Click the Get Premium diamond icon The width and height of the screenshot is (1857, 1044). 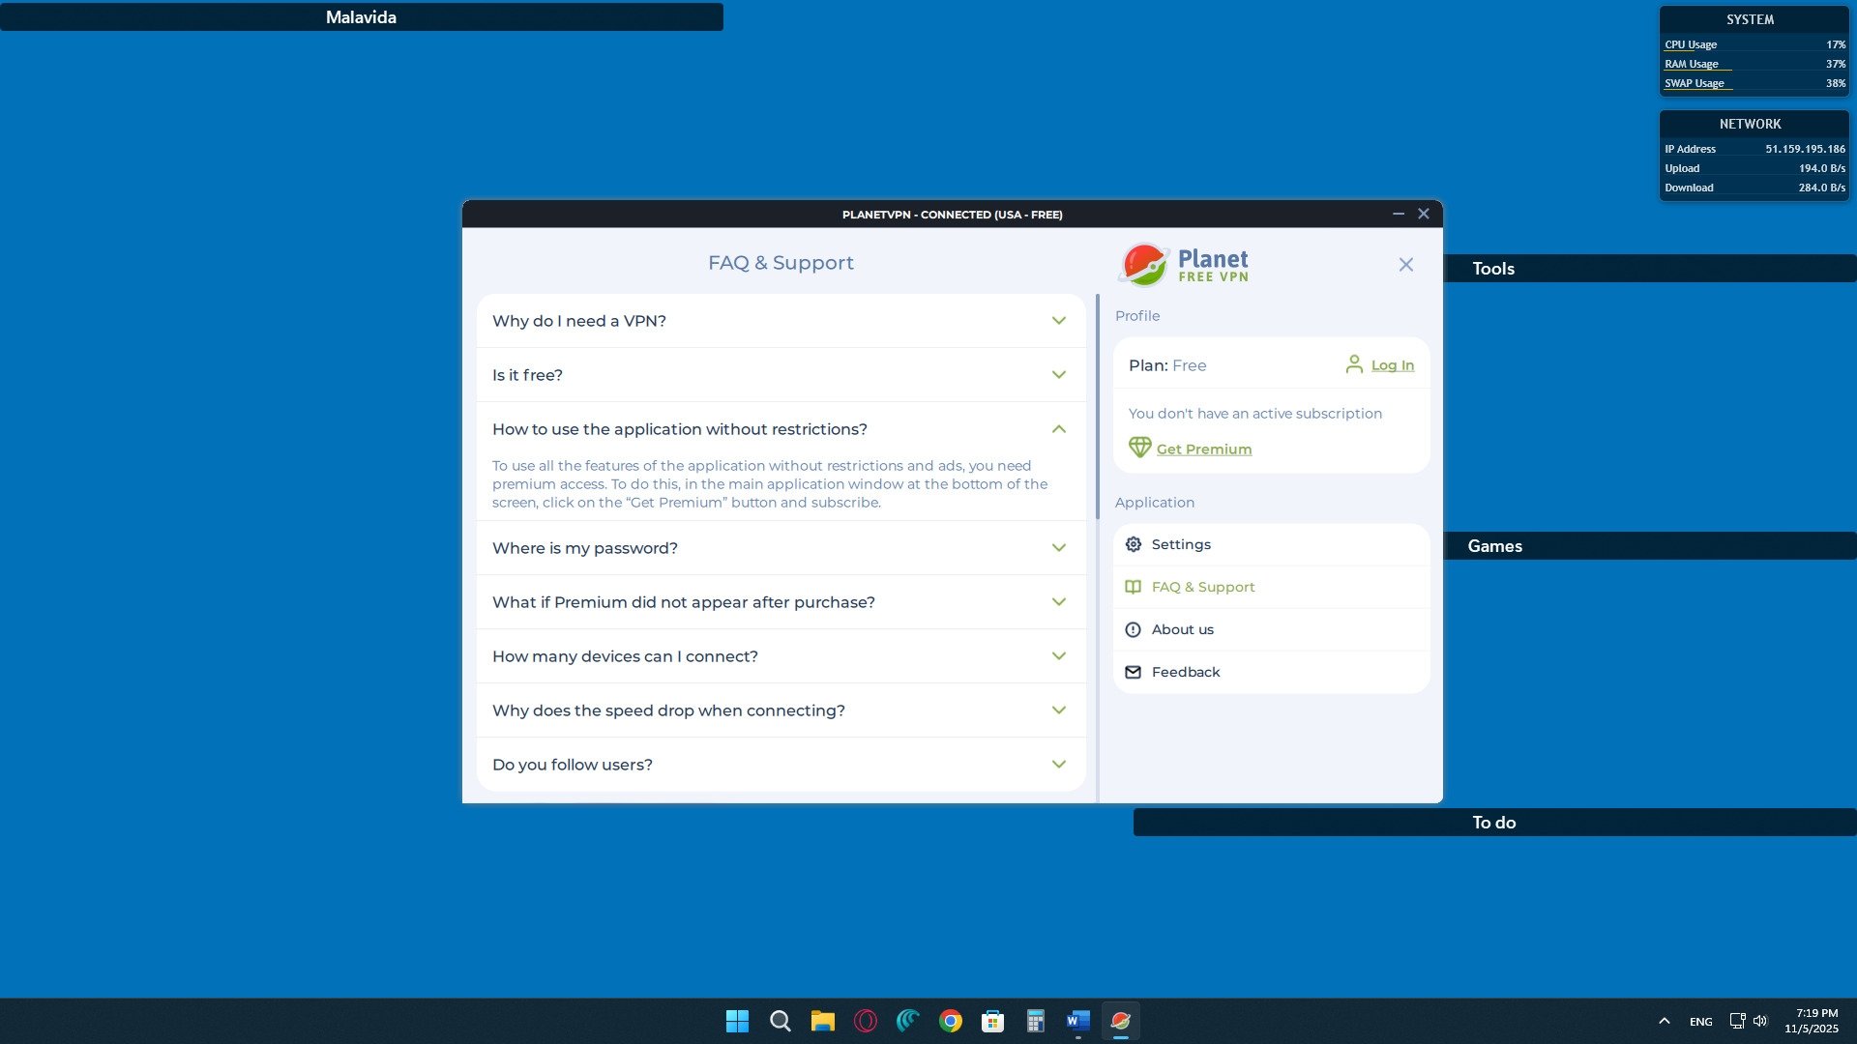click(x=1139, y=448)
